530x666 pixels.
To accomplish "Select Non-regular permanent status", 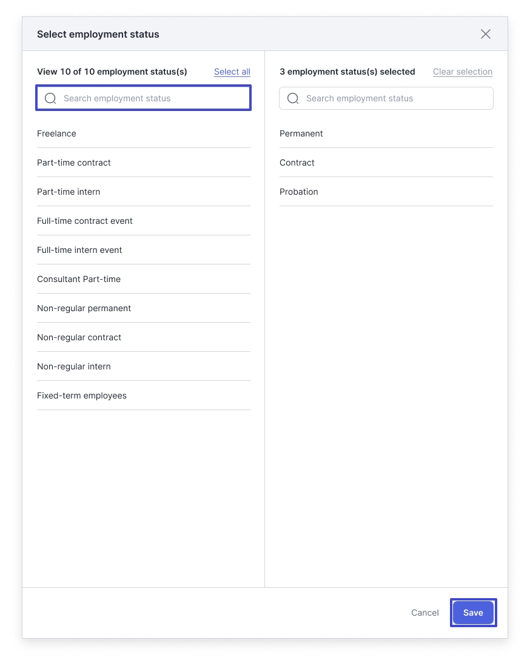I will [84, 308].
